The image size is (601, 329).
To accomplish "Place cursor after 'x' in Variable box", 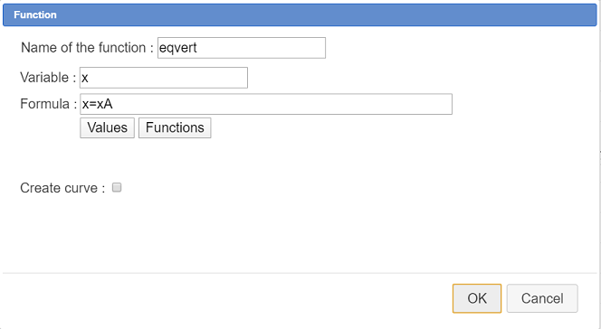I will (x=90, y=78).
